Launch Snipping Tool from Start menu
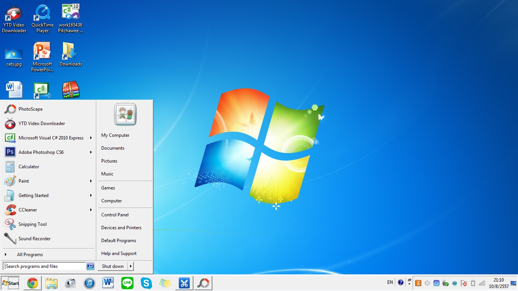518x291 pixels. click(x=33, y=224)
